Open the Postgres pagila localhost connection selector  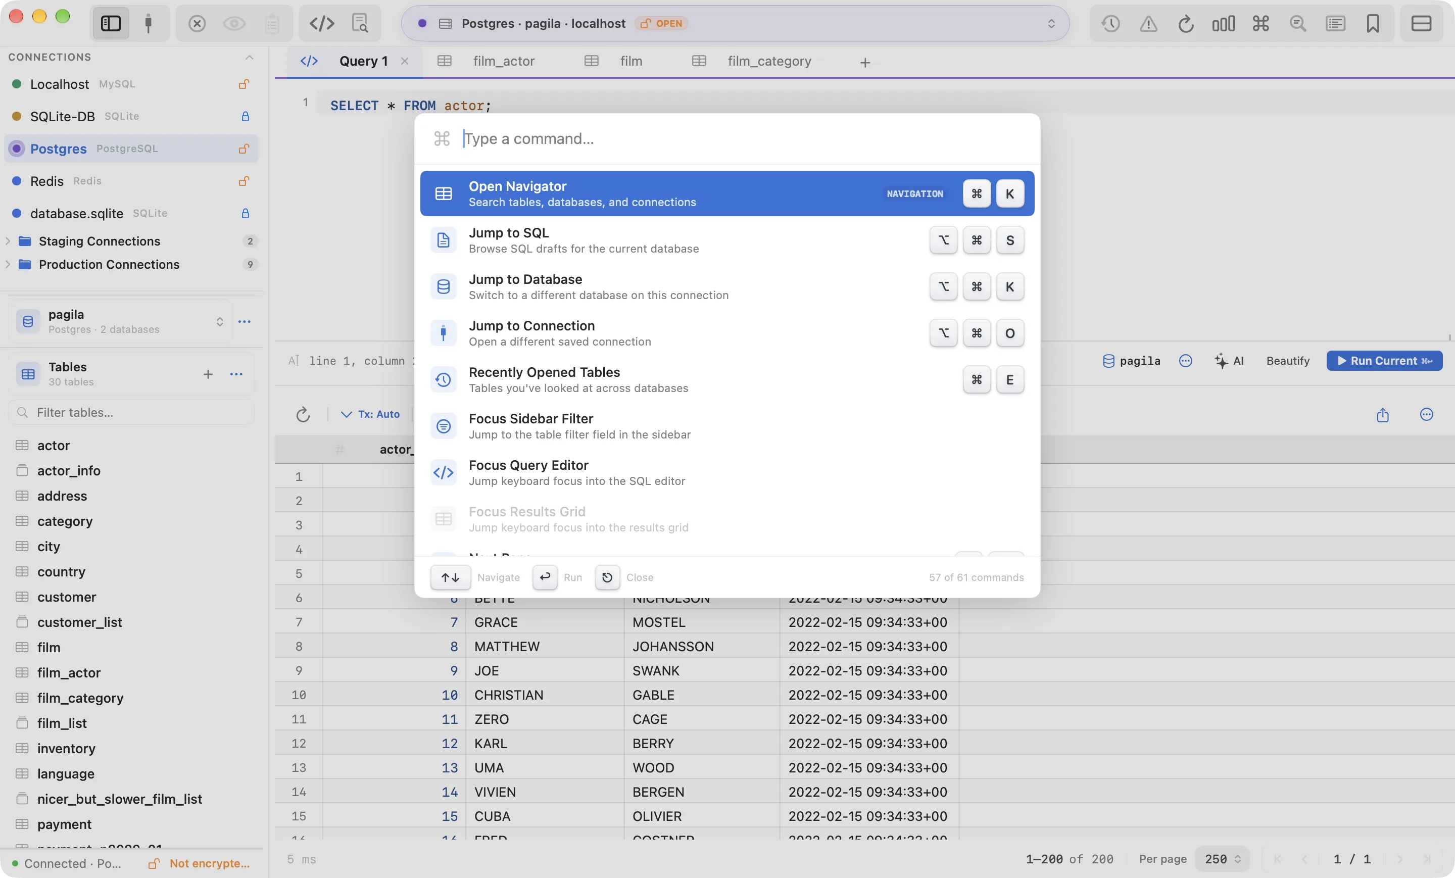tap(735, 24)
